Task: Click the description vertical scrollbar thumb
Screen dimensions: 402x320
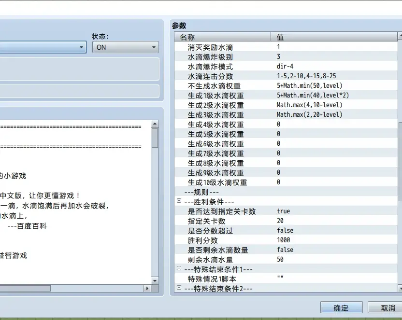Action: (155, 138)
